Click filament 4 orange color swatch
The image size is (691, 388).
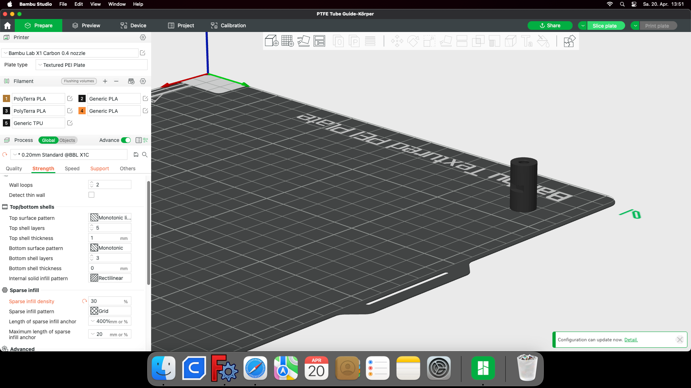(x=82, y=111)
